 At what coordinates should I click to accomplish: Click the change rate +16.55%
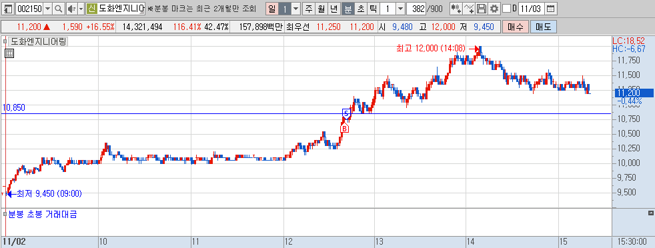coord(100,27)
